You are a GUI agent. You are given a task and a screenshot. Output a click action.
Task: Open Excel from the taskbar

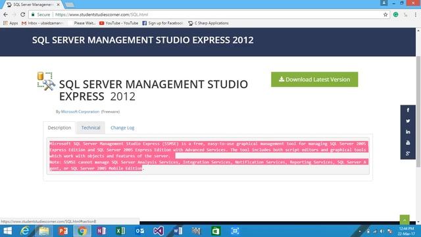(x=120, y=231)
